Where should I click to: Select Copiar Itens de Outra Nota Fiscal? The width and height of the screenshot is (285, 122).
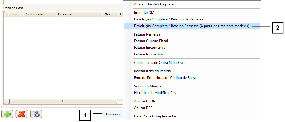point(160,63)
